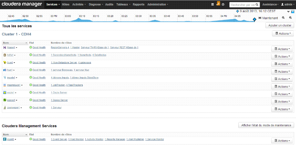Image resolution: width=296 pixels, height=149 pixels.
Task: Click the hue1 service icon
Action: [x=5, y=70]
